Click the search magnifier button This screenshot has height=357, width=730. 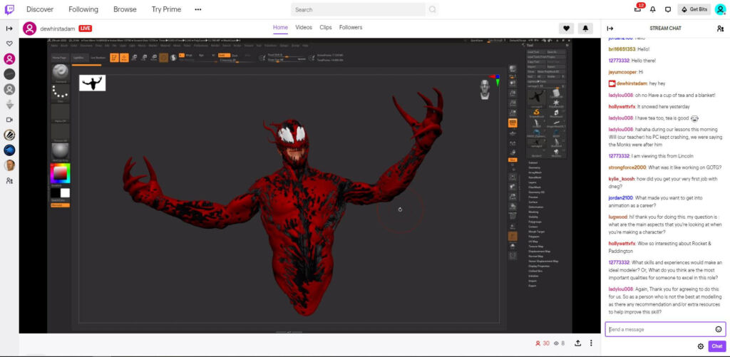click(x=432, y=9)
